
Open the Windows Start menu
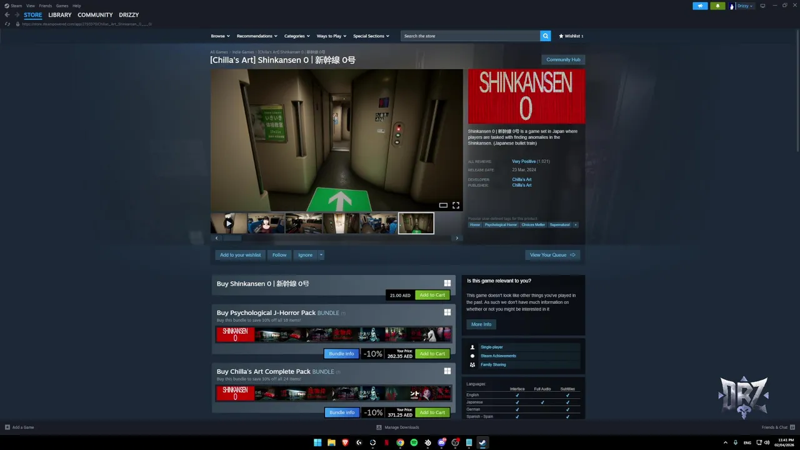tap(317, 442)
